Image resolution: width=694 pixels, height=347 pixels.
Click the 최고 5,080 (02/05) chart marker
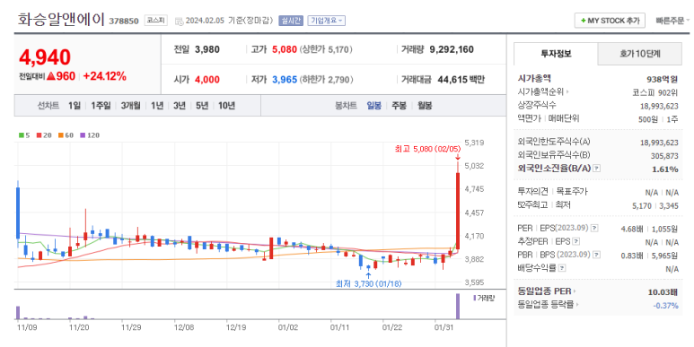click(427, 149)
